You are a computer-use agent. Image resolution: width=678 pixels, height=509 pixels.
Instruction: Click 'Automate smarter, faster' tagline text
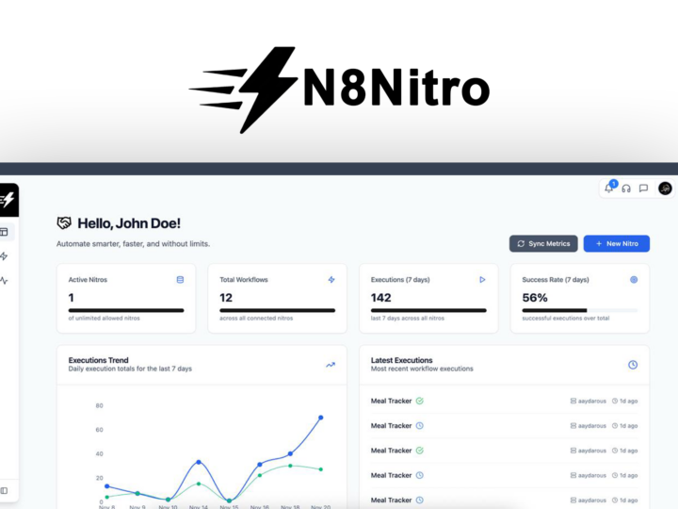133,244
